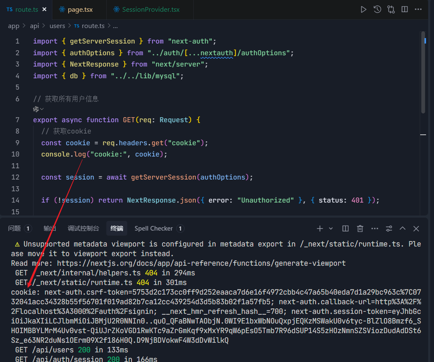
Task: Click new terminal plus icon
Action: pos(320,228)
